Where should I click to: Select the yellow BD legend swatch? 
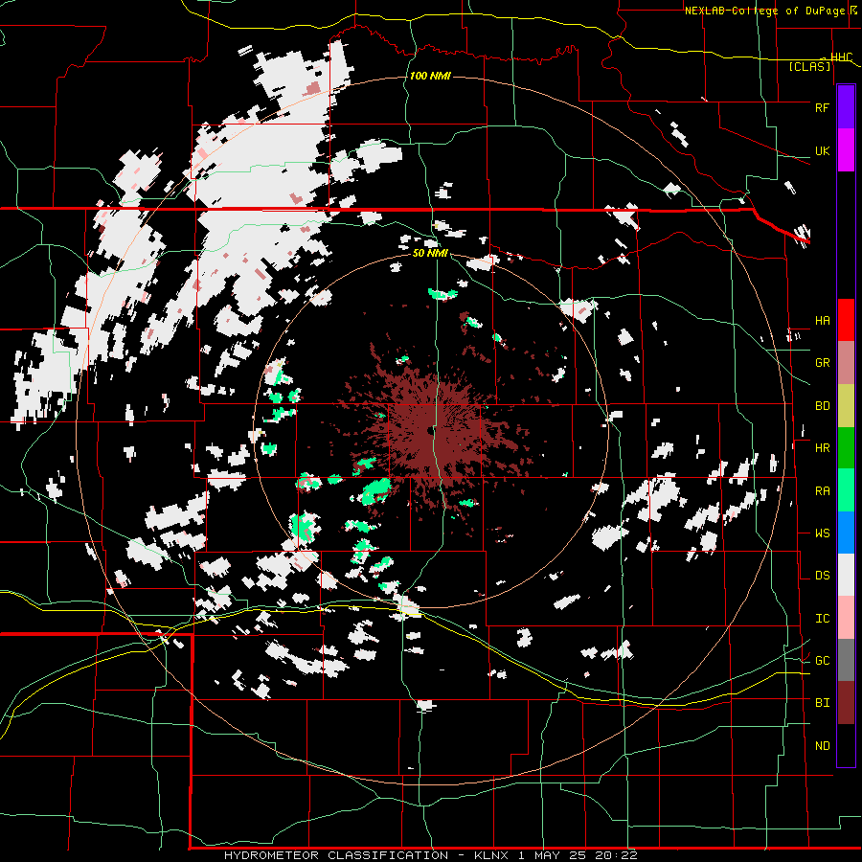pyautogui.click(x=846, y=405)
